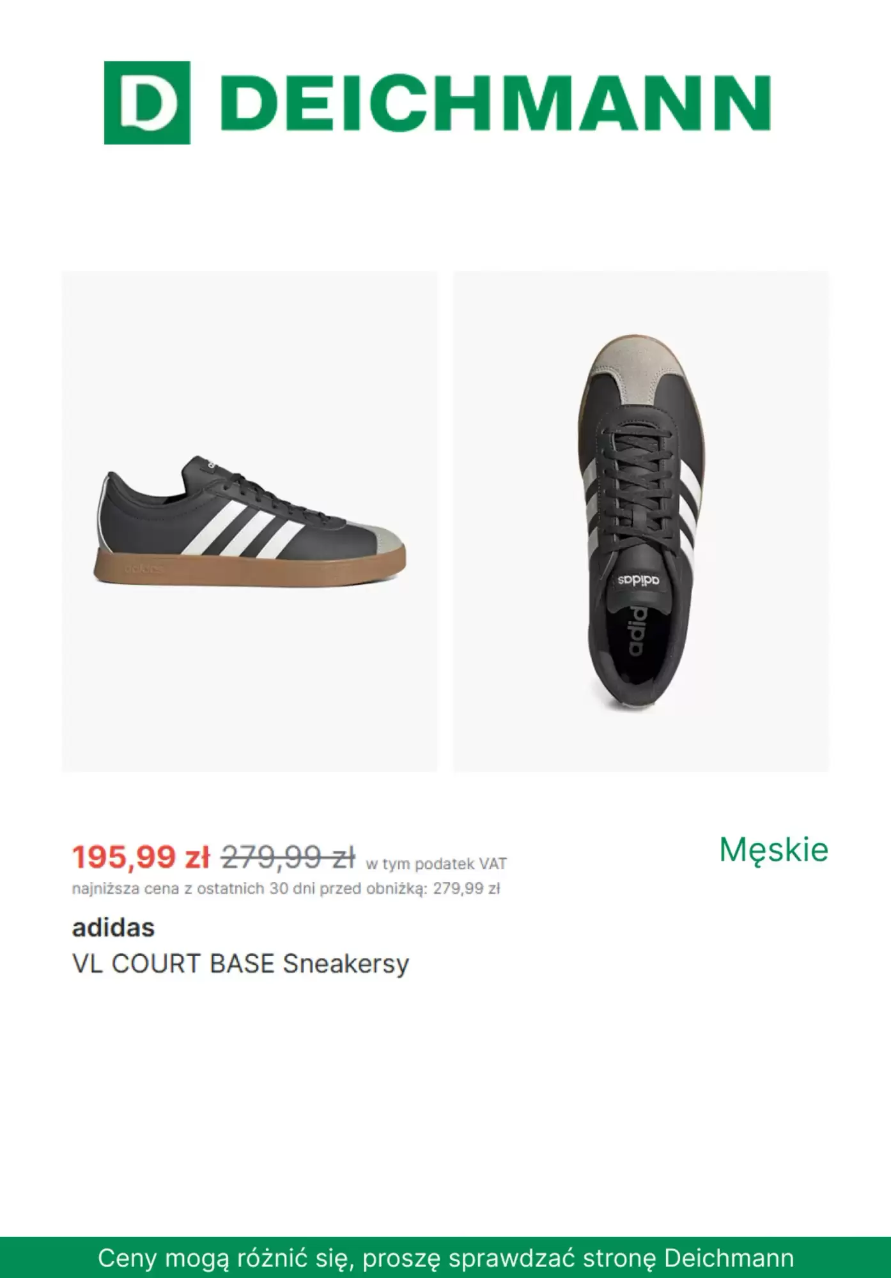Click the adidas tongue label on top-view shoe
Screen dimensions: 891x1278
639,580
